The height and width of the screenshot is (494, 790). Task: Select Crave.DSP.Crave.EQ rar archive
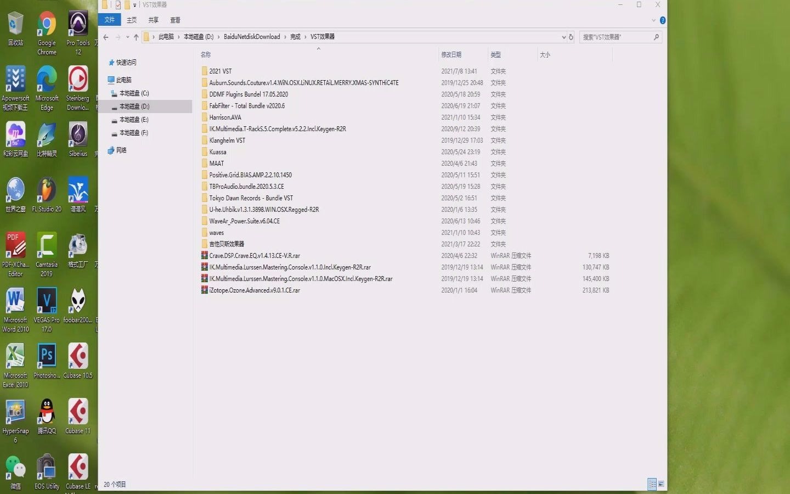pyautogui.click(x=255, y=256)
